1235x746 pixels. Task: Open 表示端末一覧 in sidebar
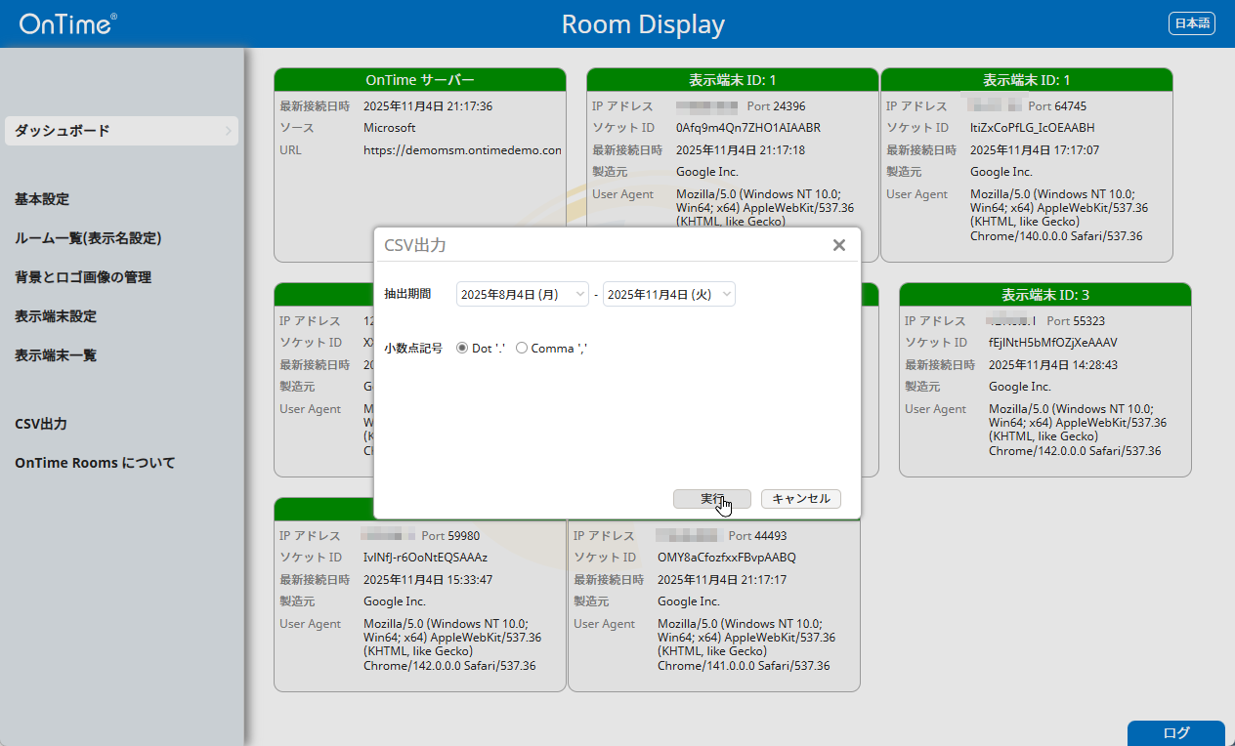point(56,355)
